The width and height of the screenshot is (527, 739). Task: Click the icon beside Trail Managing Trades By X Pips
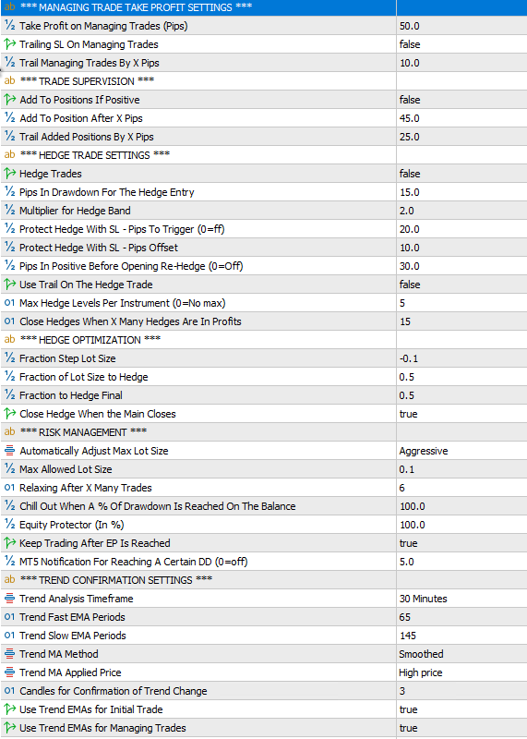tap(9, 63)
